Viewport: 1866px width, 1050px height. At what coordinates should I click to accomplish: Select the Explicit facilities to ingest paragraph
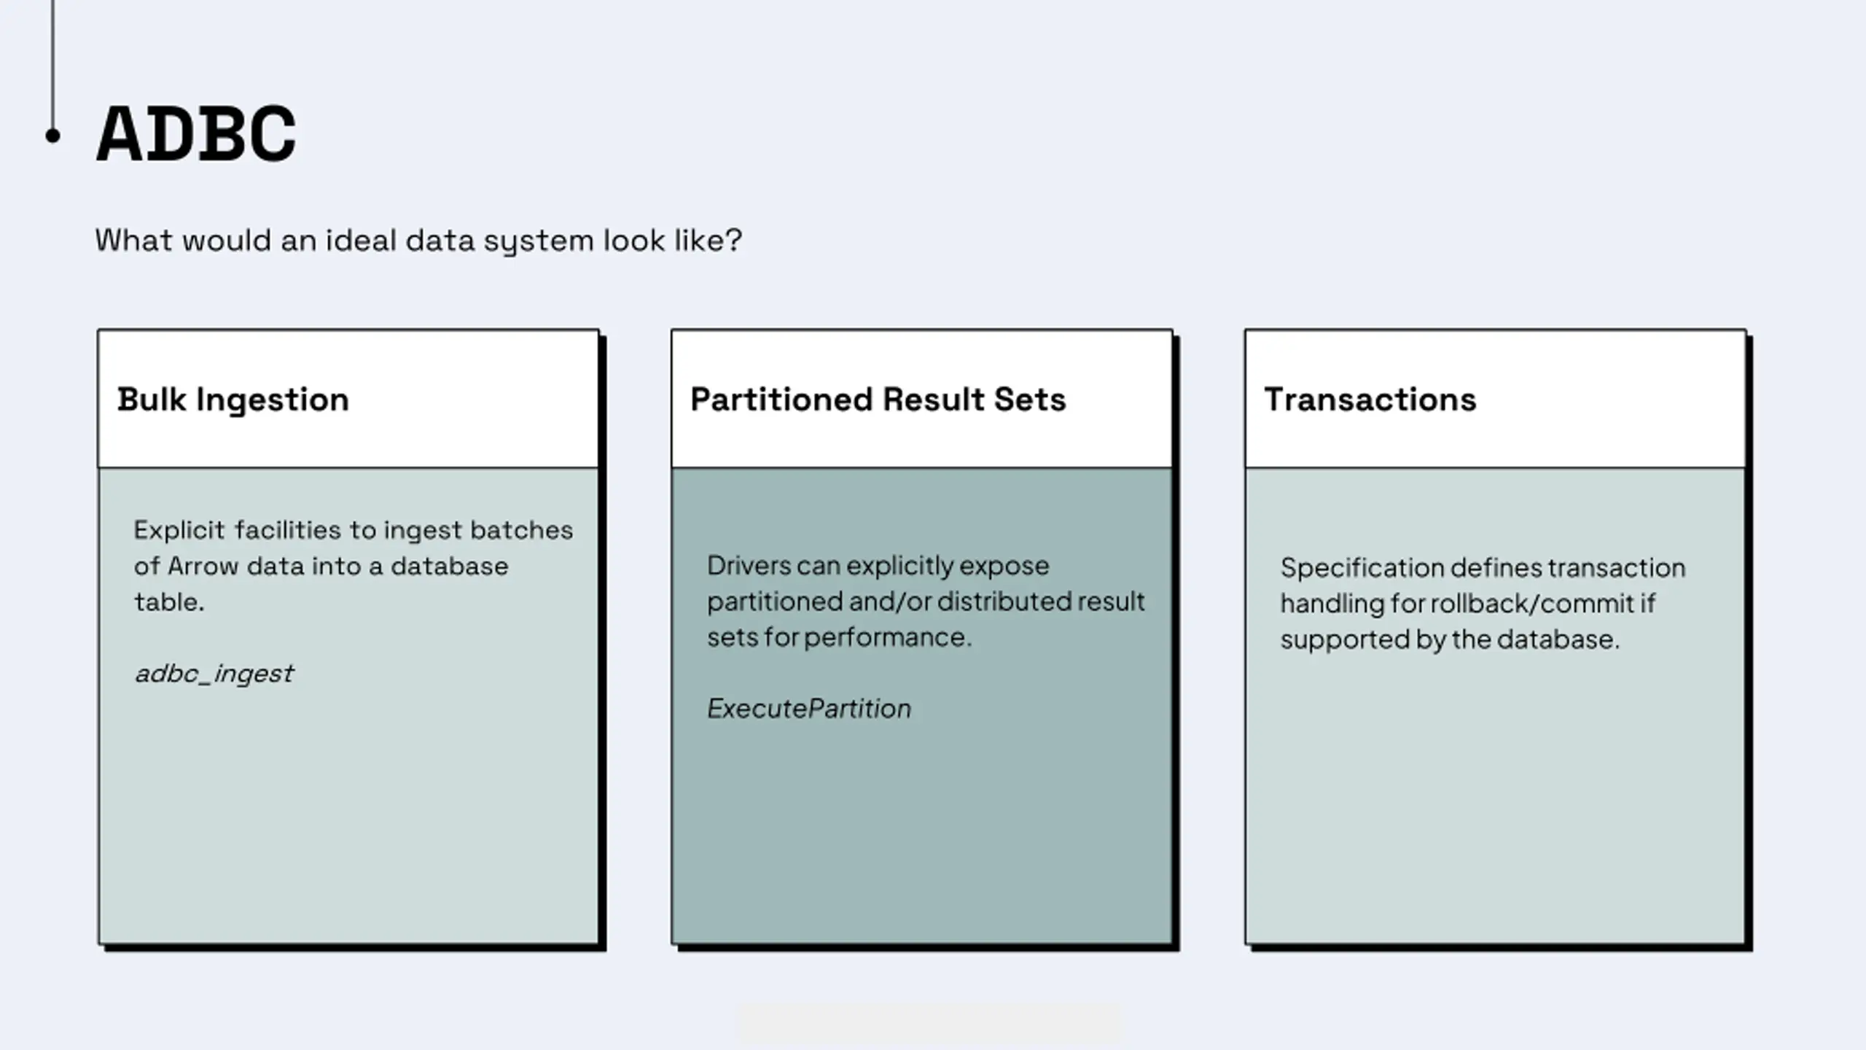[x=353, y=566]
